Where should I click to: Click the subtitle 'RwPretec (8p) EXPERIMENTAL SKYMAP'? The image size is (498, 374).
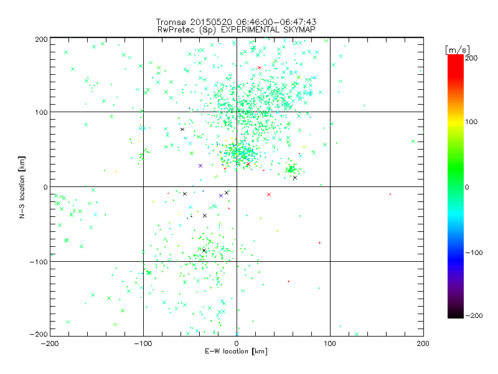pos(237,30)
